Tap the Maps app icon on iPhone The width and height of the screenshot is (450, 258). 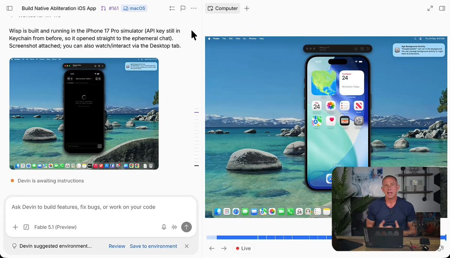(x=316, y=121)
